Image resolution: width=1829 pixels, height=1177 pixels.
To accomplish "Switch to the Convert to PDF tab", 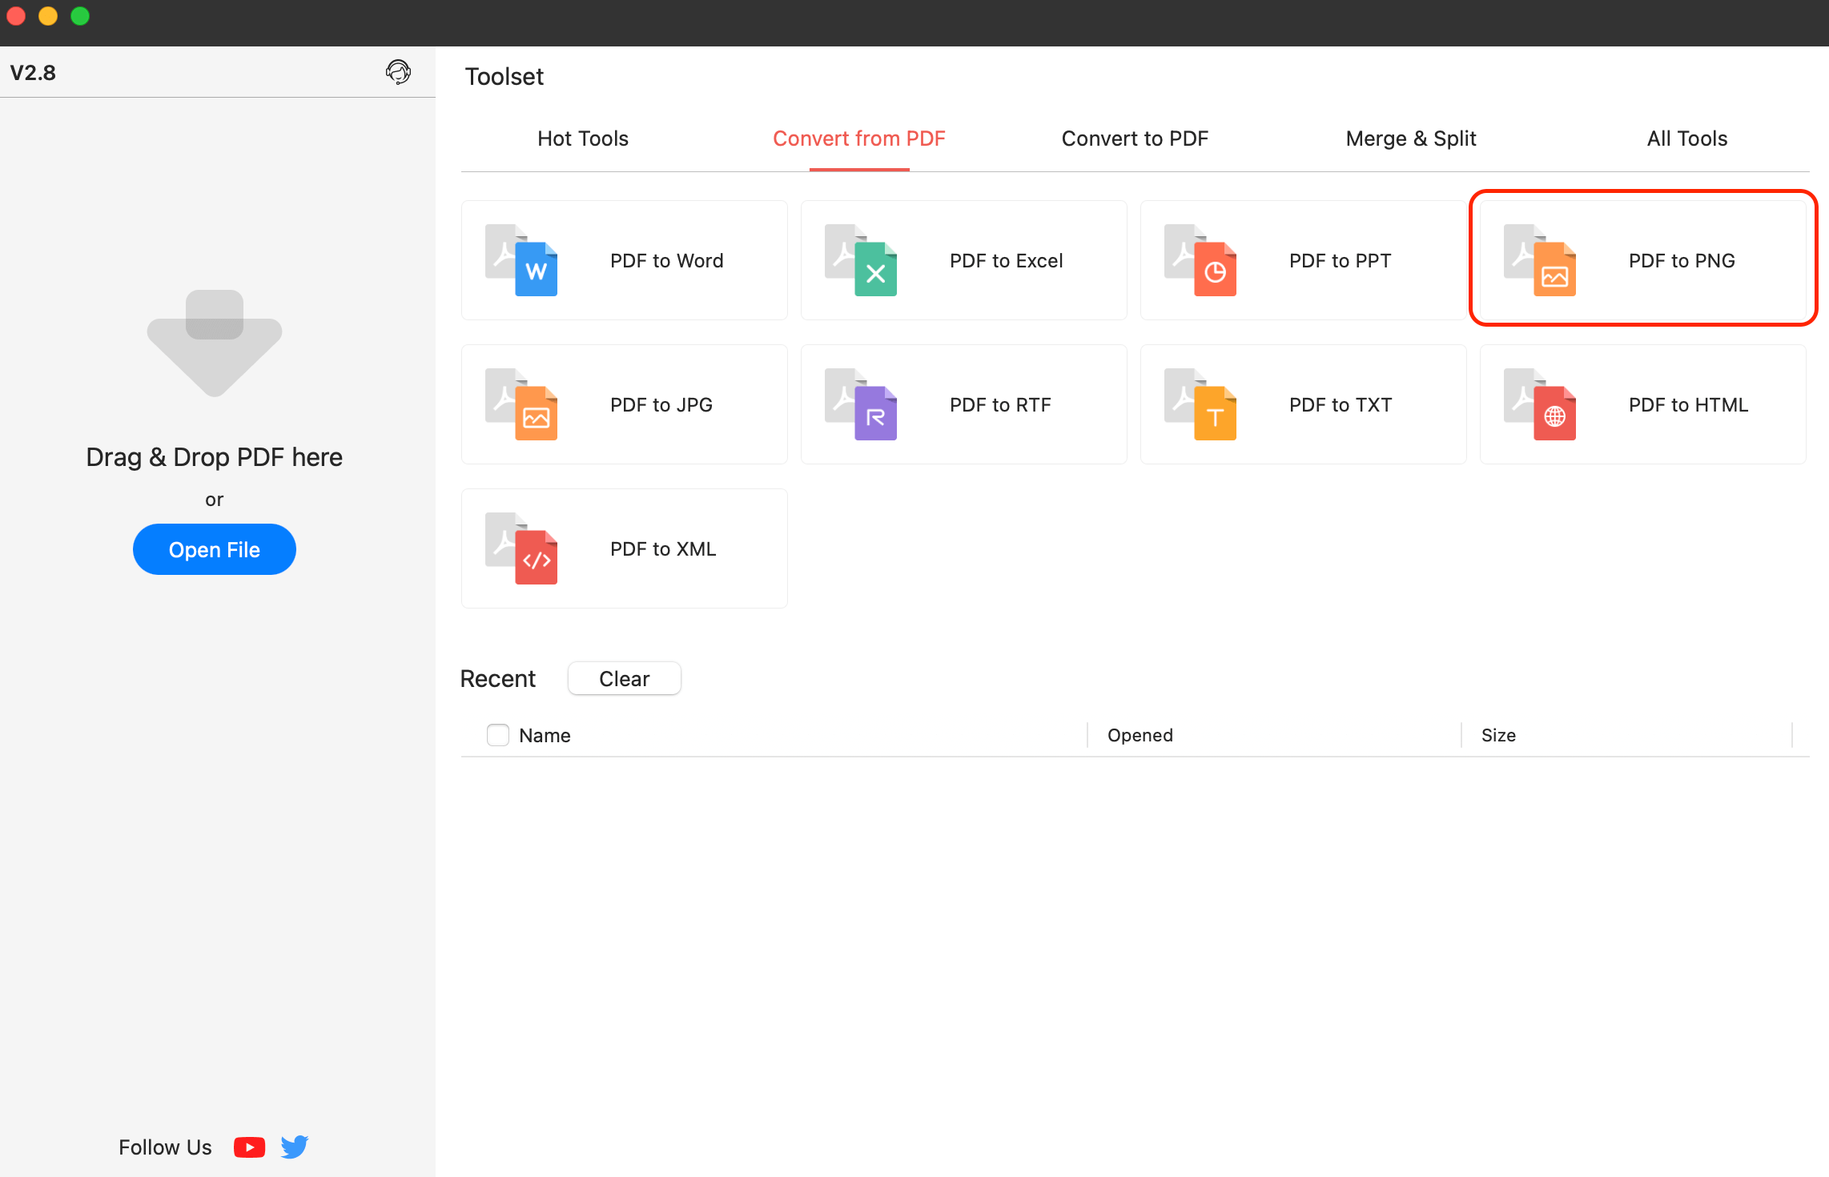I will (1135, 138).
